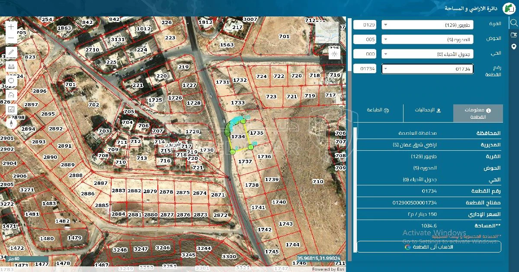The height and width of the screenshot is (272, 519).
Task: Select parcel 1737 on the map
Action: (x=245, y=161)
